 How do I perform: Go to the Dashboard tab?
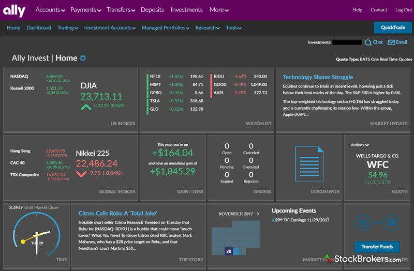(39, 28)
